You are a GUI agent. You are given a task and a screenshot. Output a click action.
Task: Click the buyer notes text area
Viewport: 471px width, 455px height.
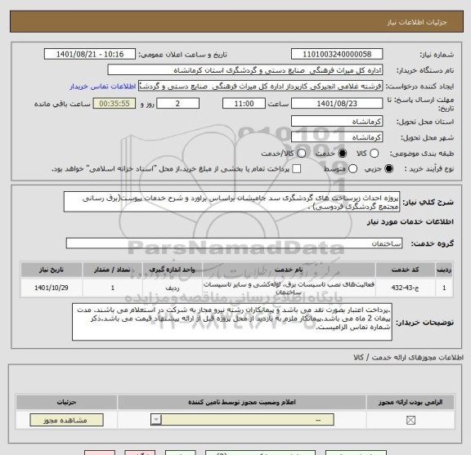point(232,322)
